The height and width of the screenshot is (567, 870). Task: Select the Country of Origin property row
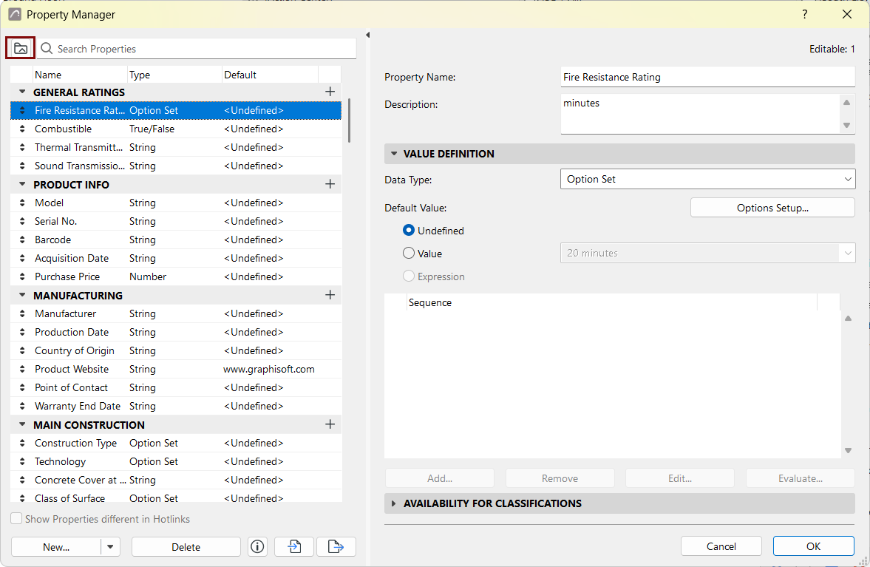point(176,350)
